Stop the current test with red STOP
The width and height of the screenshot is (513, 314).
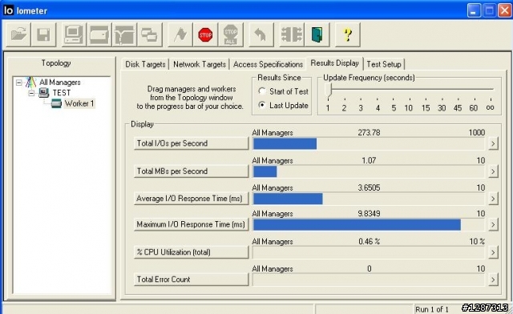pyautogui.click(x=205, y=34)
